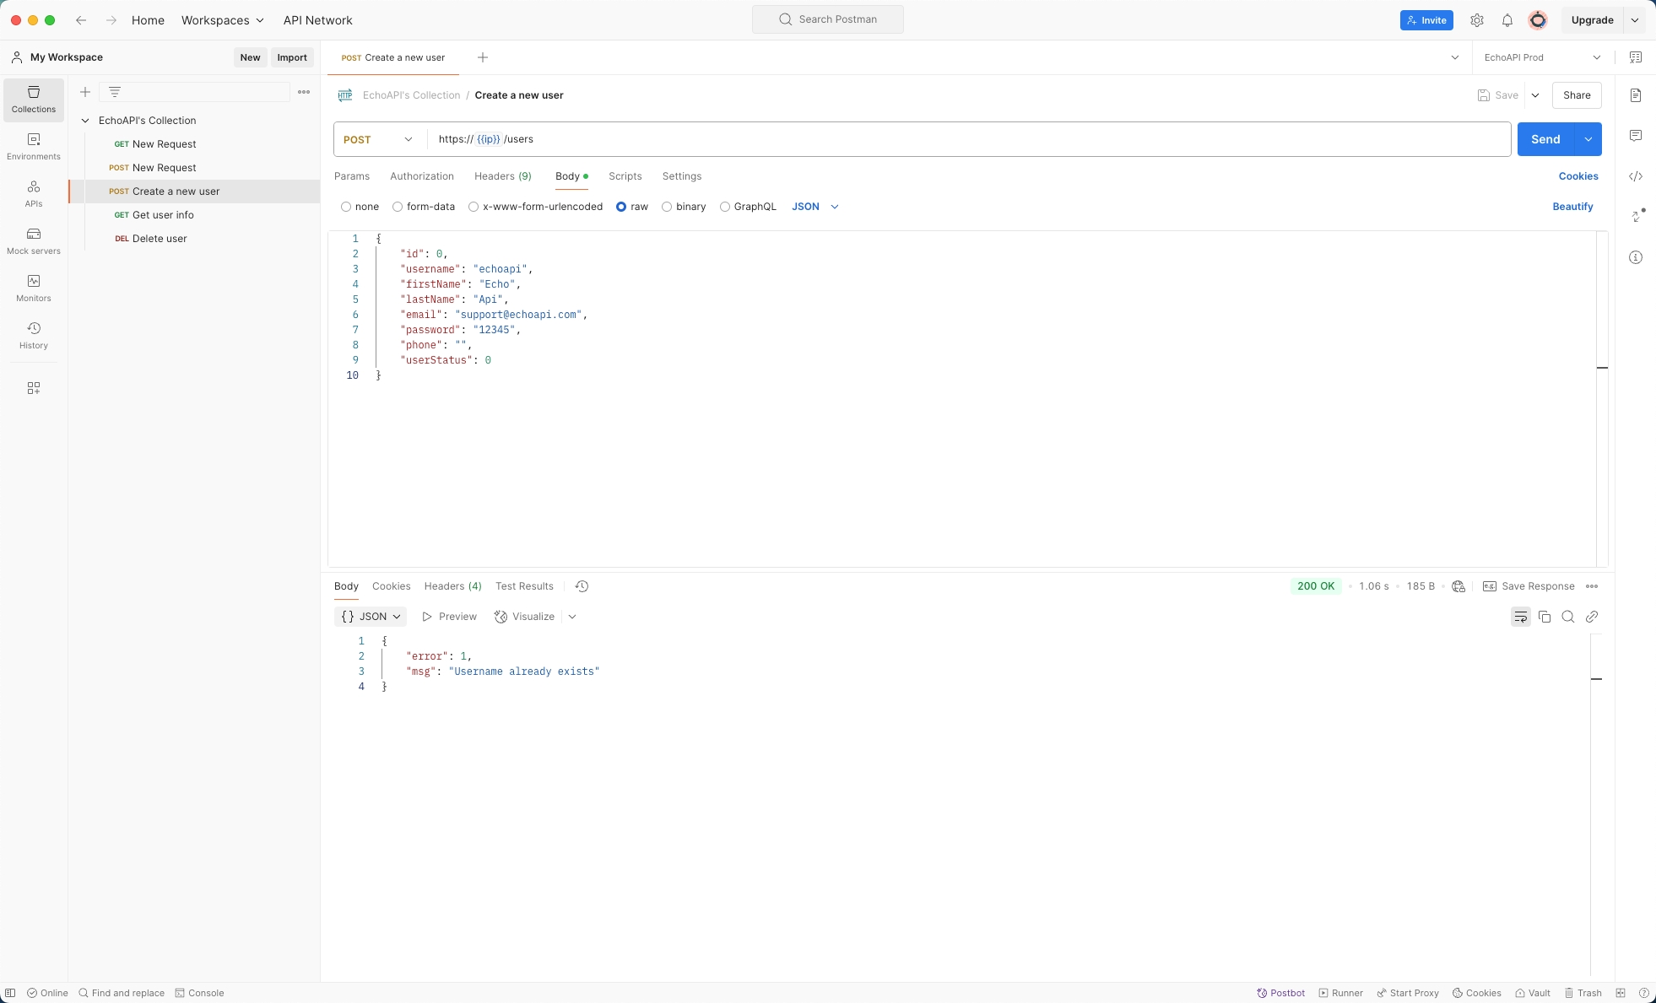Viewport: 1656px width, 1003px height.
Task: Toggle the sidebar from the status bar
Action: [10, 993]
